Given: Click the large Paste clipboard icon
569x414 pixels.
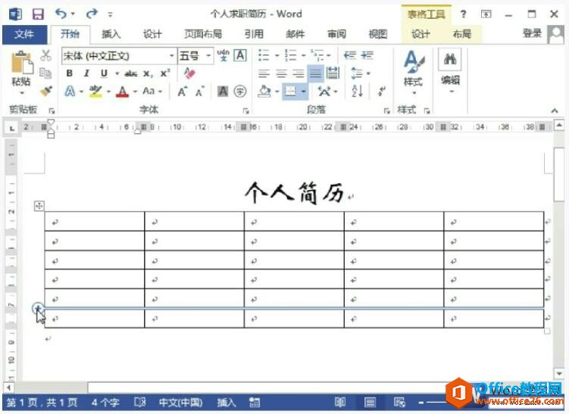Looking at the screenshot, I should (x=22, y=63).
